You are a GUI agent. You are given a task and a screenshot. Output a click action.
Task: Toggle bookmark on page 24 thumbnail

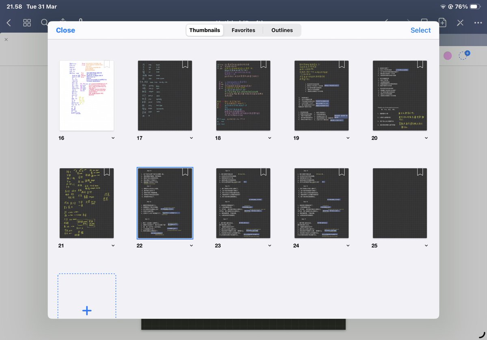tap(342, 172)
